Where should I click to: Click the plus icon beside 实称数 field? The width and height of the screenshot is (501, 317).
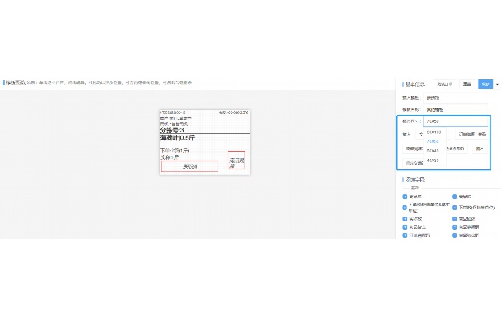pyautogui.click(x=405, y=219)
